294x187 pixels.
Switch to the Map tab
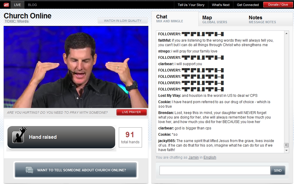click(214, 19)
